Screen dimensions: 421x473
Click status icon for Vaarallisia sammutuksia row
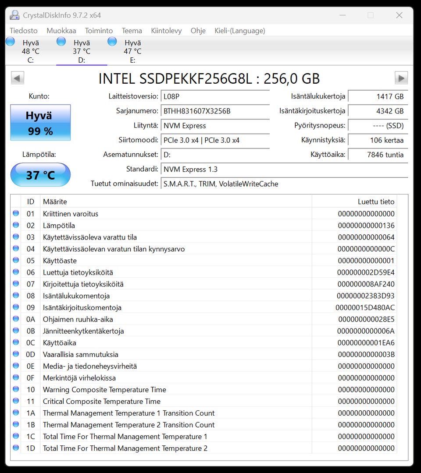click(16, 354)
